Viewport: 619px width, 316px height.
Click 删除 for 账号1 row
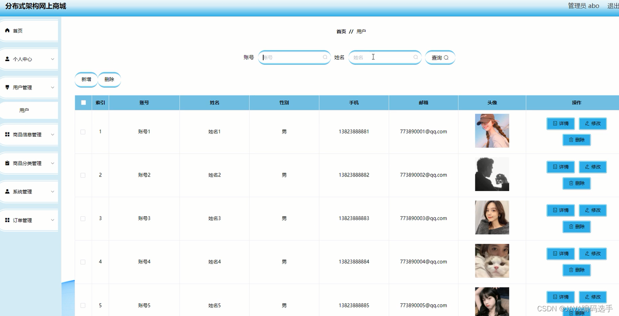(x=577, y=140)
